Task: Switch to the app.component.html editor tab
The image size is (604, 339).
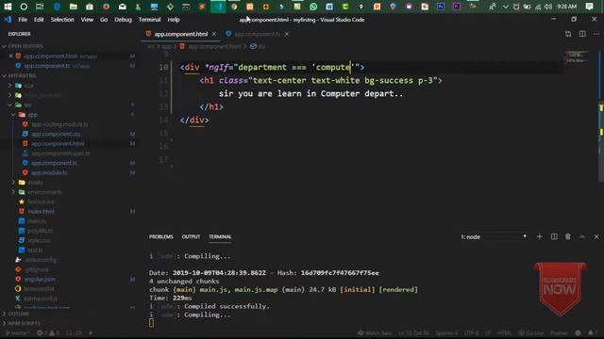Action: [x=180, y=34]
